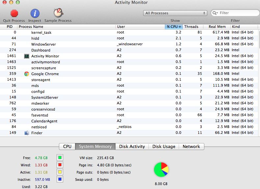Open Inspect info for the selected process
The image size is (260, 189).
point(35,13)
